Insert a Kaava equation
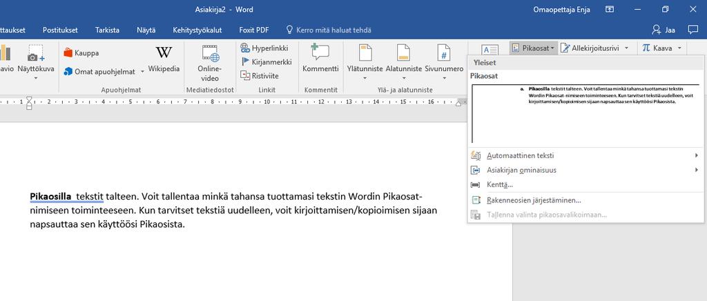 pyautogui.click(x=657, y=48)
